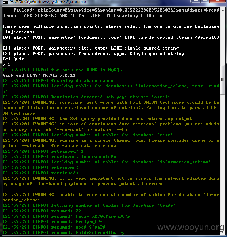Click the title text 'C:\Windows\system32\cmd.exe'
The image size is (227, 237).
(x=55, y=2)
